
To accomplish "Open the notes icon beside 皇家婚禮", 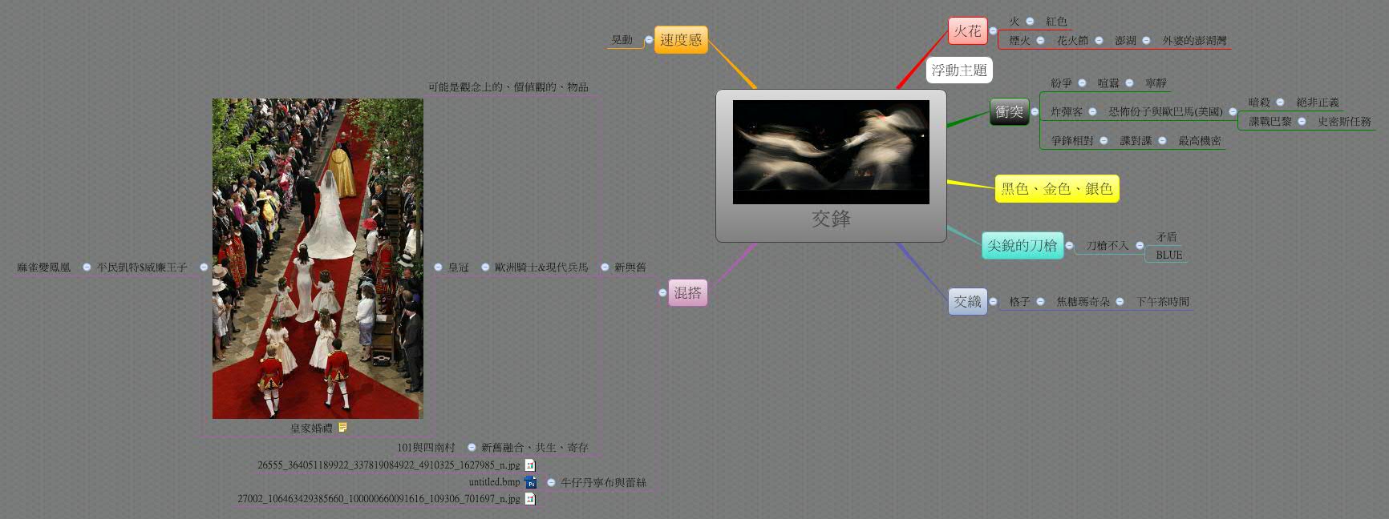I will pyautogui.click(x=342, y=428).
